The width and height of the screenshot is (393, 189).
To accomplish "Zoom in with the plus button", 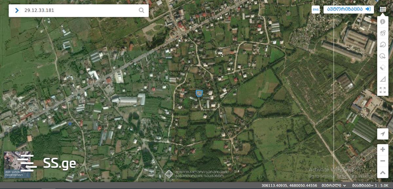I will [383, 149].
